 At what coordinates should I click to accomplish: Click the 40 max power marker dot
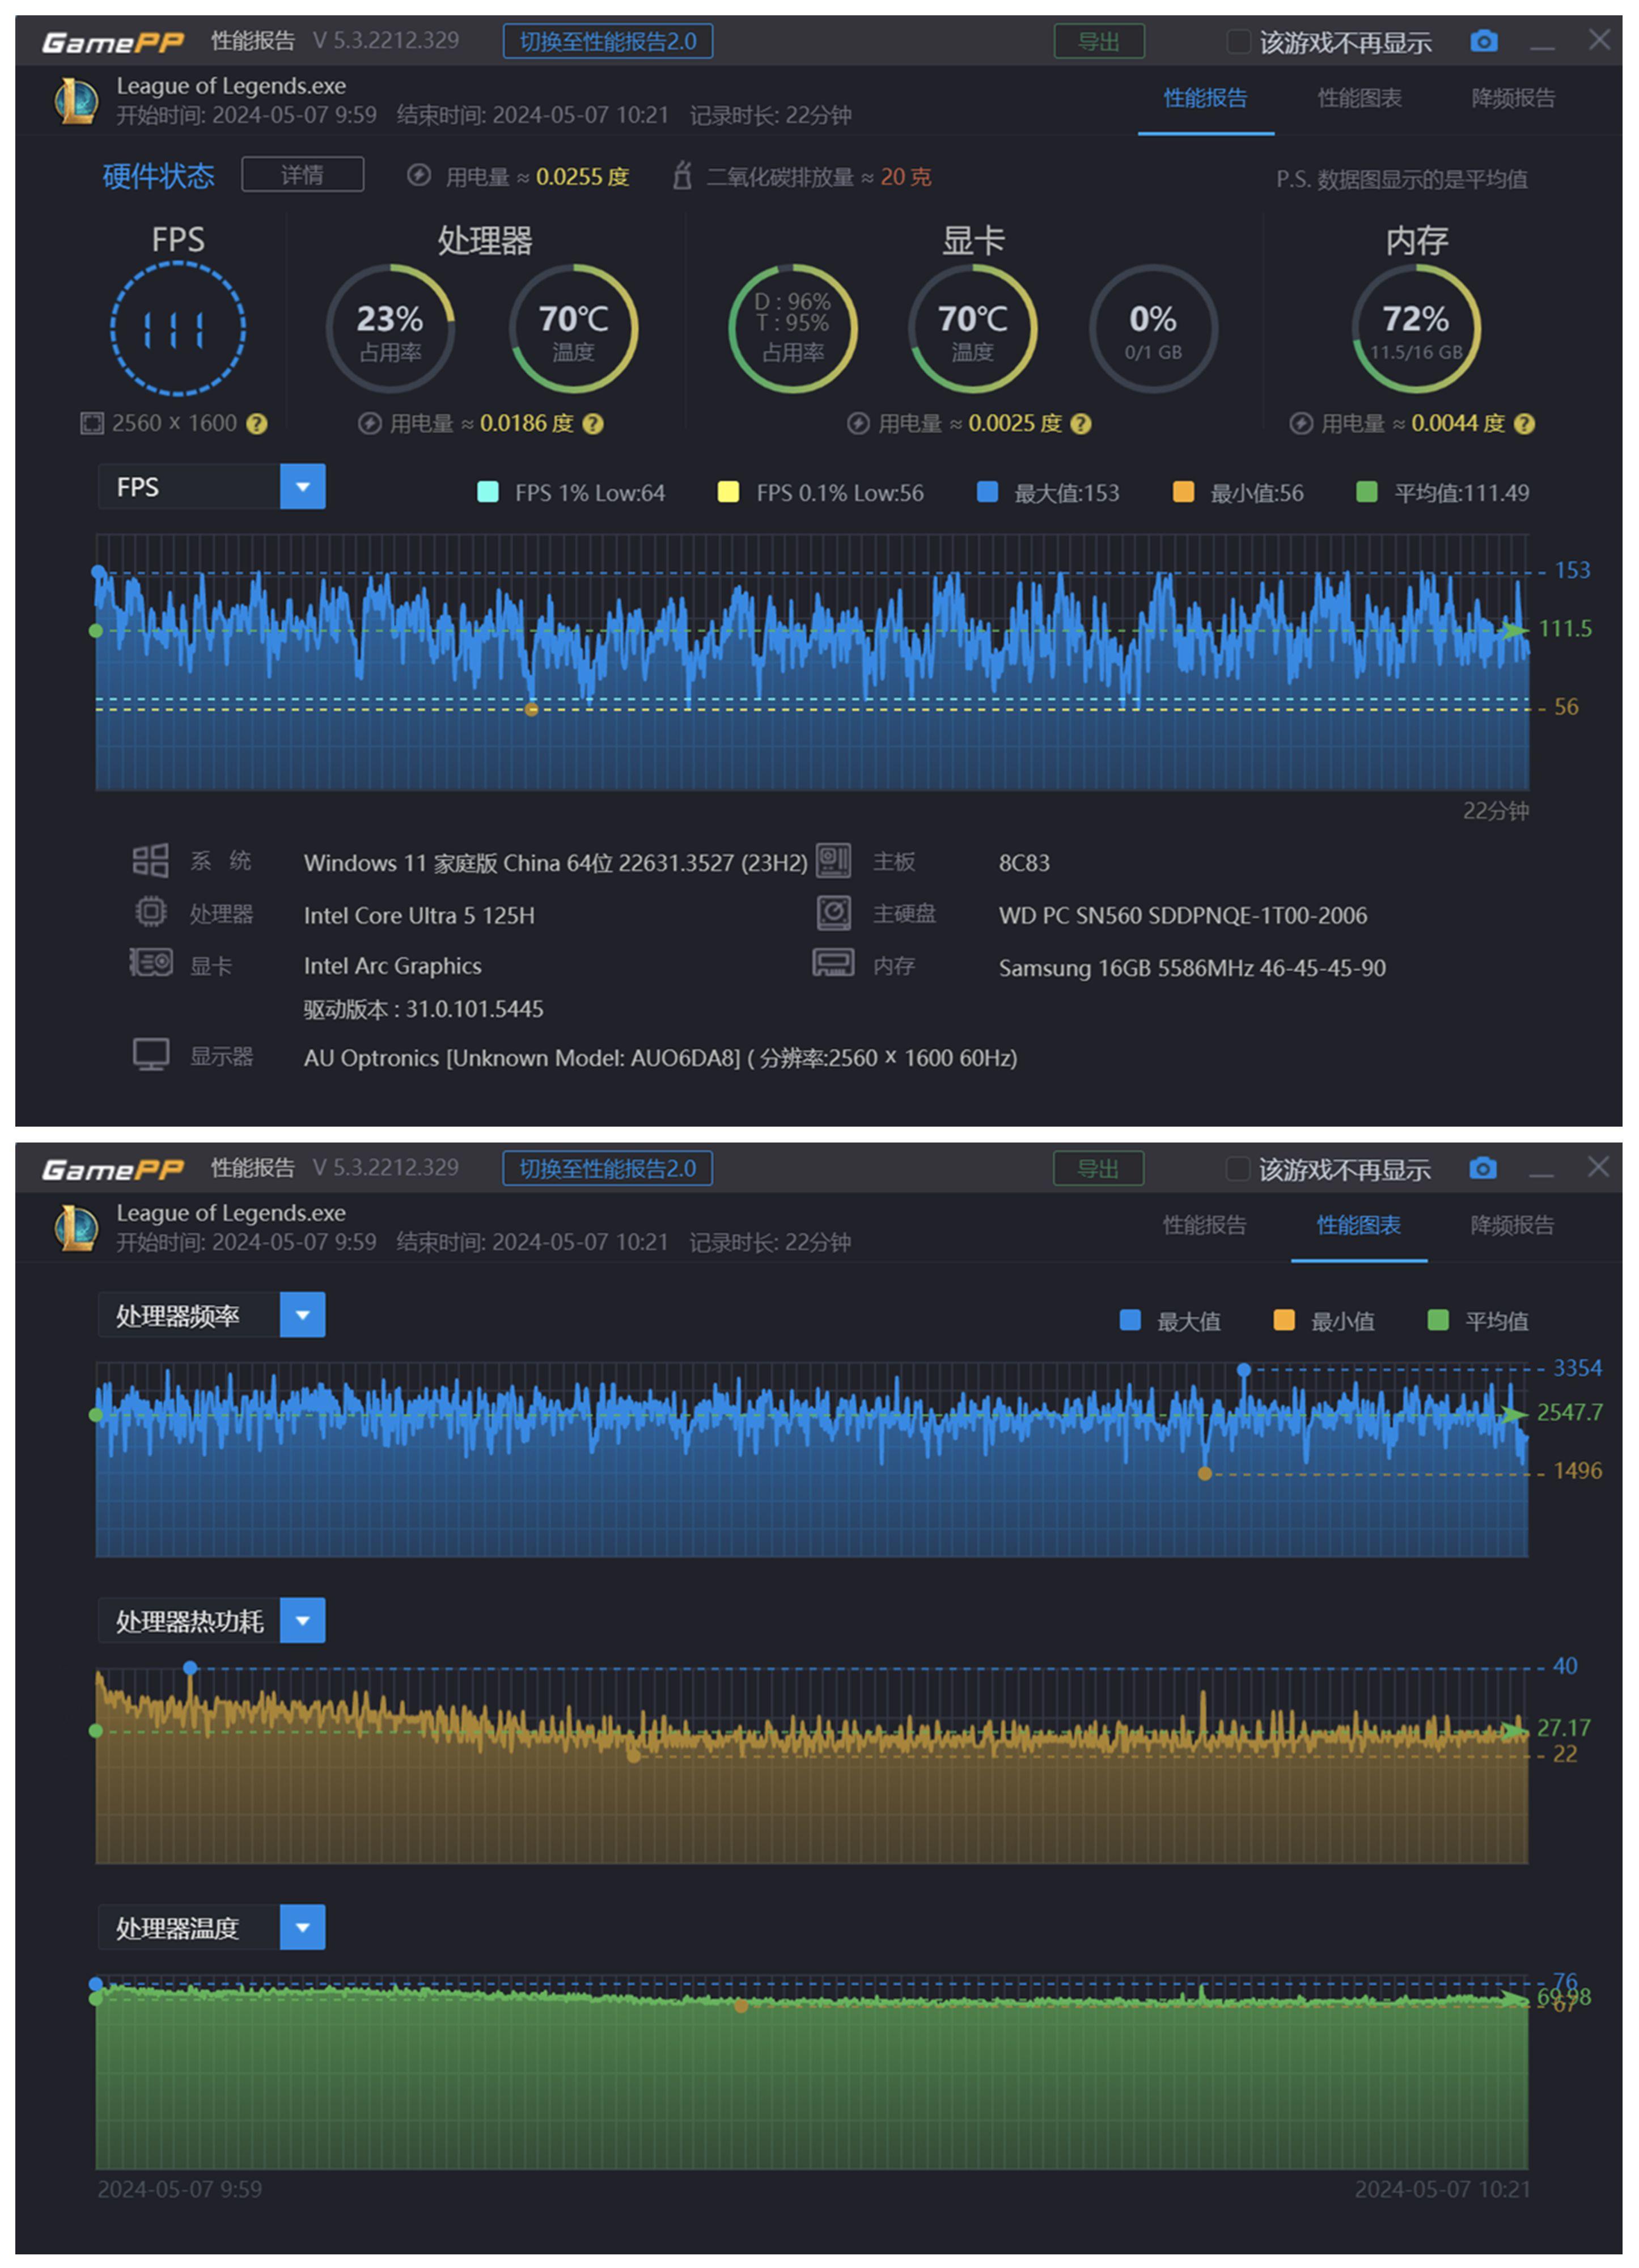(x=190, y=1668)
